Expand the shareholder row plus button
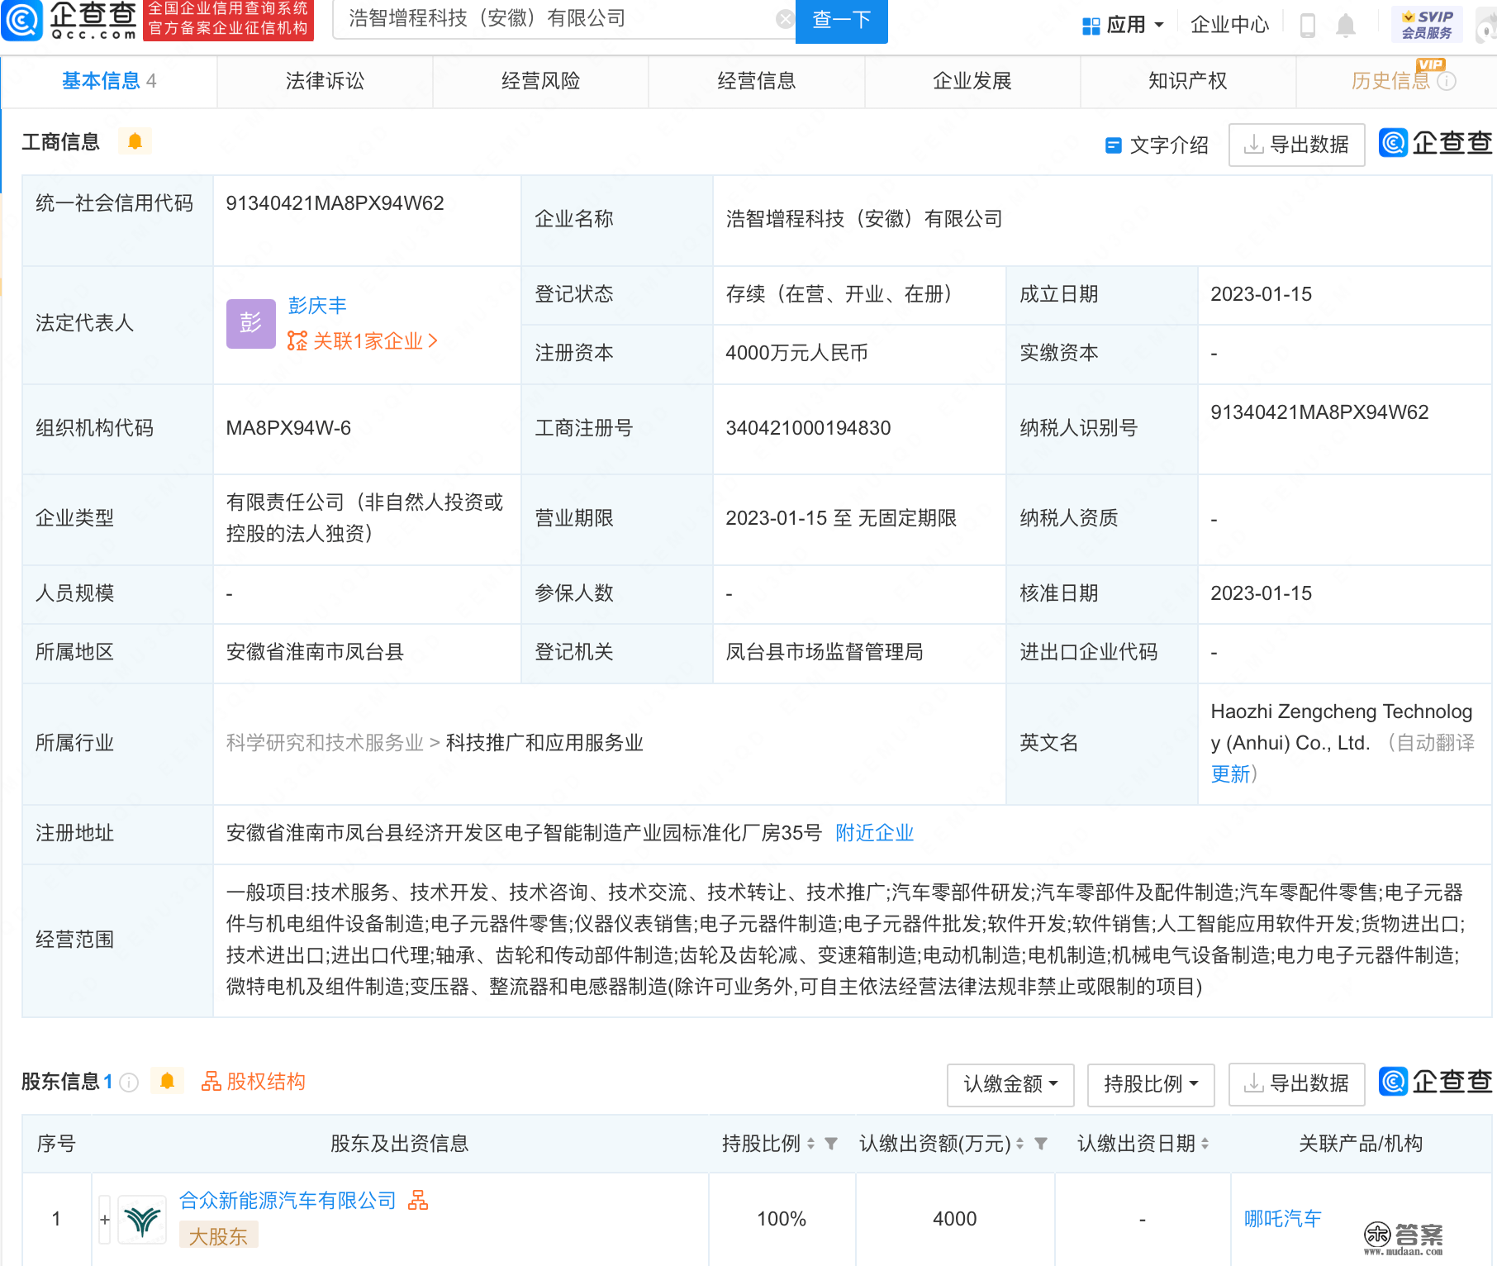1497x1266 pixels. coord(105,1219)
